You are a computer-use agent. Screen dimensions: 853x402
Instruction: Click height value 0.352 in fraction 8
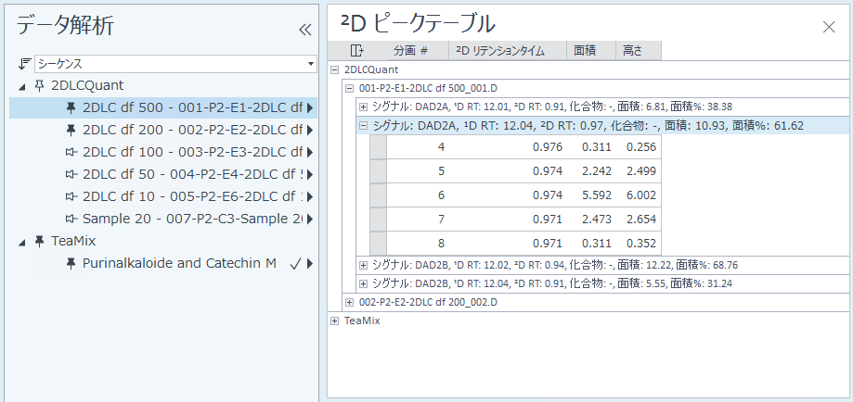[640, 243]
